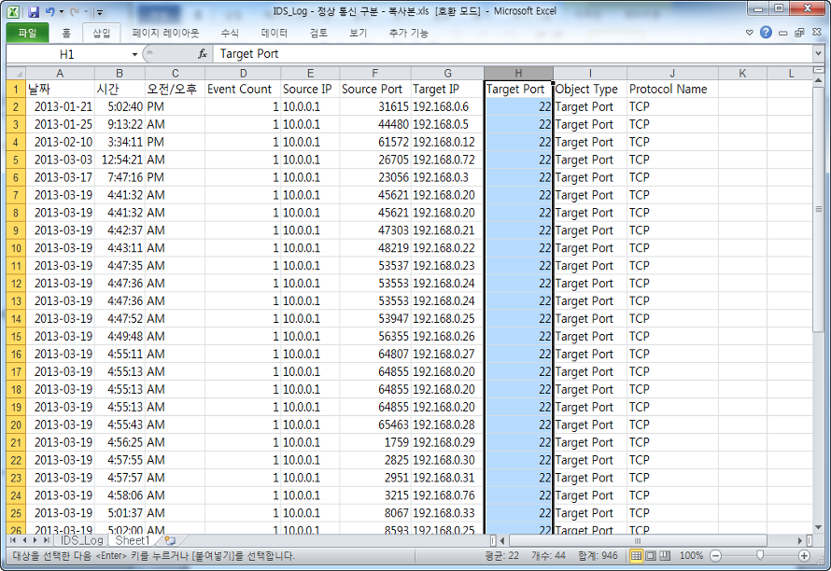Zoom out with the minus button
Screen dimensions: 831x571
[x=715, y=556]
